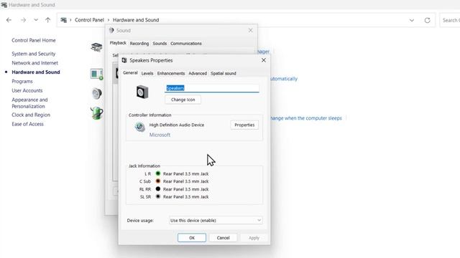Viewport: 460px width, 258px height.
Task: Click the Control Panel search box
Action: pos(450,20)
